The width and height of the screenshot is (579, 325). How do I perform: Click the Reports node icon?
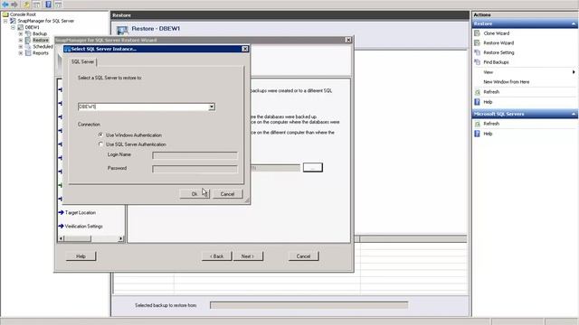[x=28, y=53]
